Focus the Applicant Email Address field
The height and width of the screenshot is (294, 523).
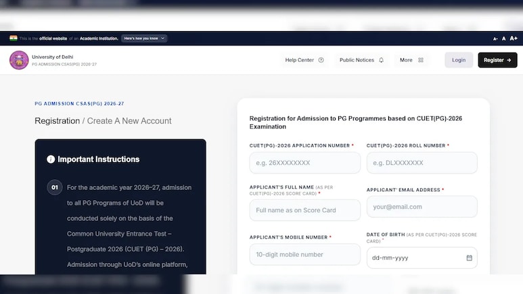422,207
